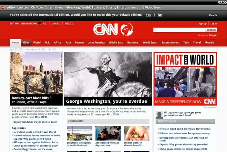
Task: Open China quake death toll climbs above 2,000
Action: (183, 149)
